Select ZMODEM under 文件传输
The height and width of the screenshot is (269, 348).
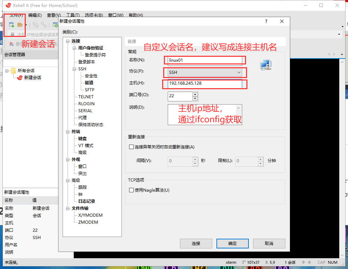[x=88, y=222]
